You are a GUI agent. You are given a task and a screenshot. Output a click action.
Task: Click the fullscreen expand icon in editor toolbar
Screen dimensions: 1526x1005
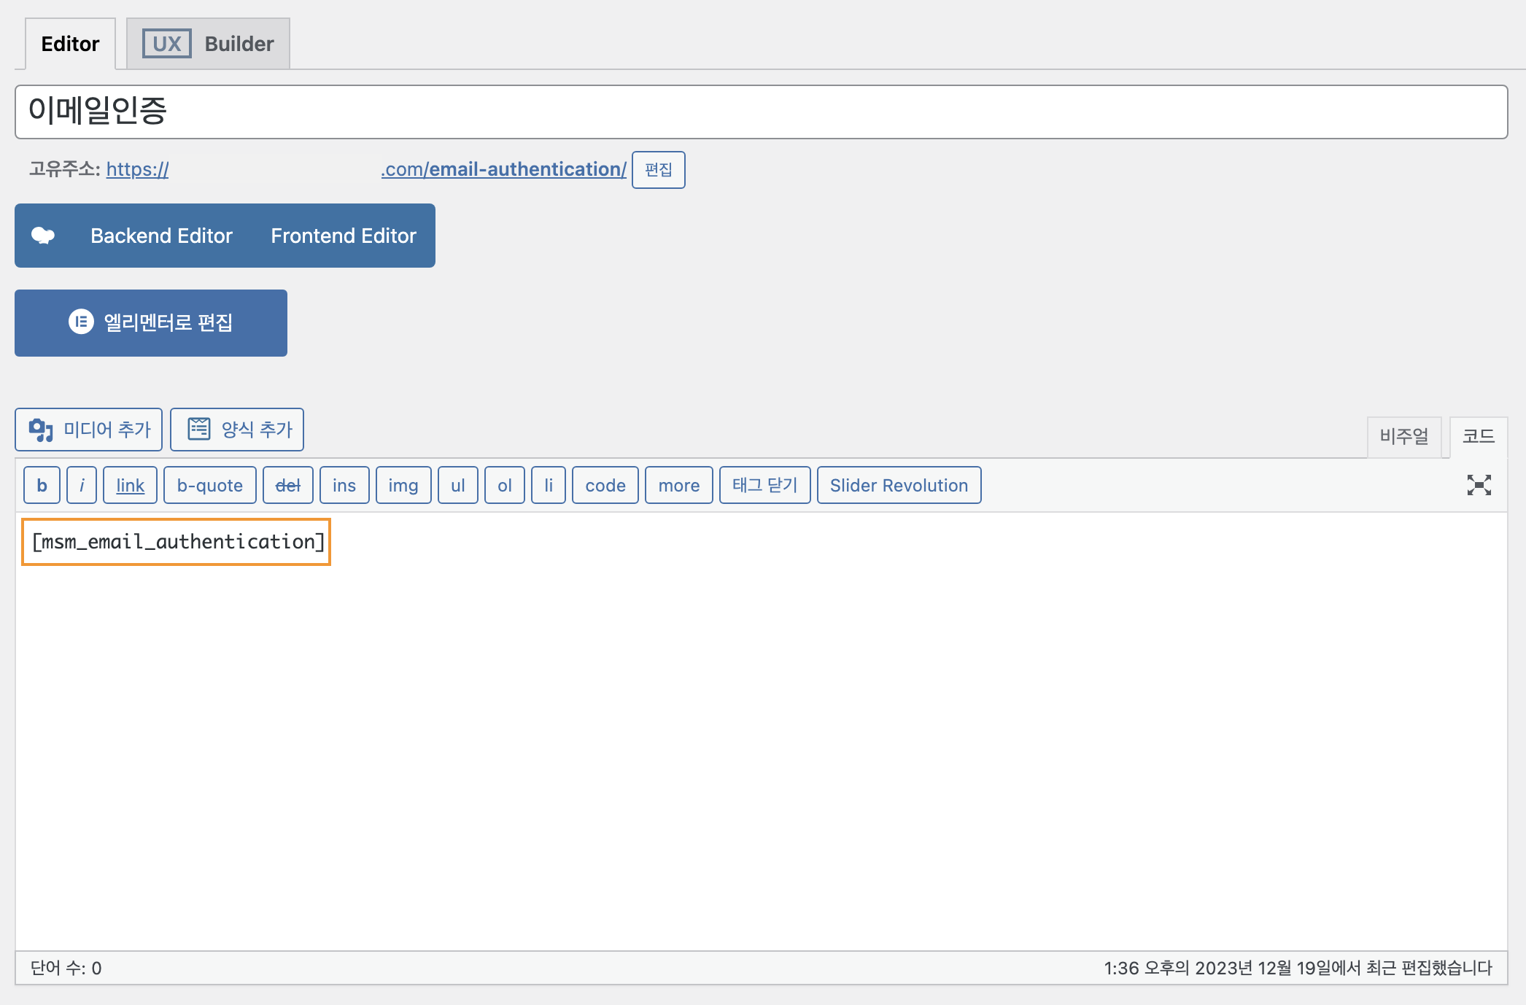tap(1479, 485)
